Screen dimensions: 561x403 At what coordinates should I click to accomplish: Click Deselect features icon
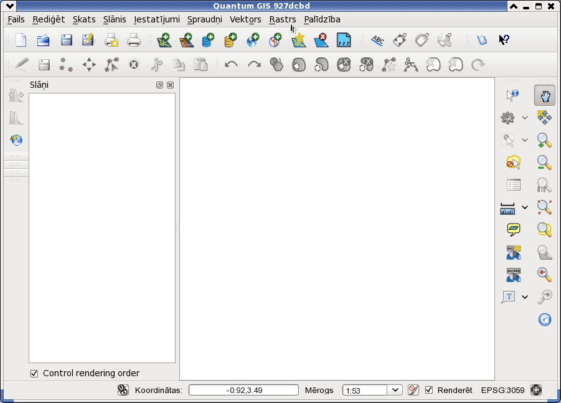tap(514, 163)
